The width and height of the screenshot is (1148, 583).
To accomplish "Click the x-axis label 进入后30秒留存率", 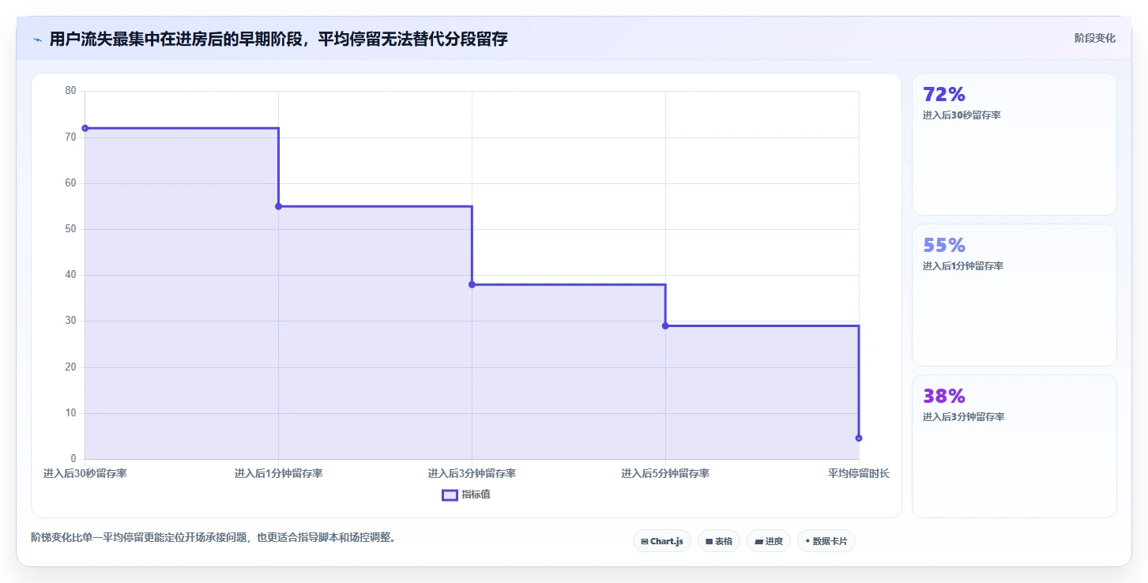I will 85,473.
